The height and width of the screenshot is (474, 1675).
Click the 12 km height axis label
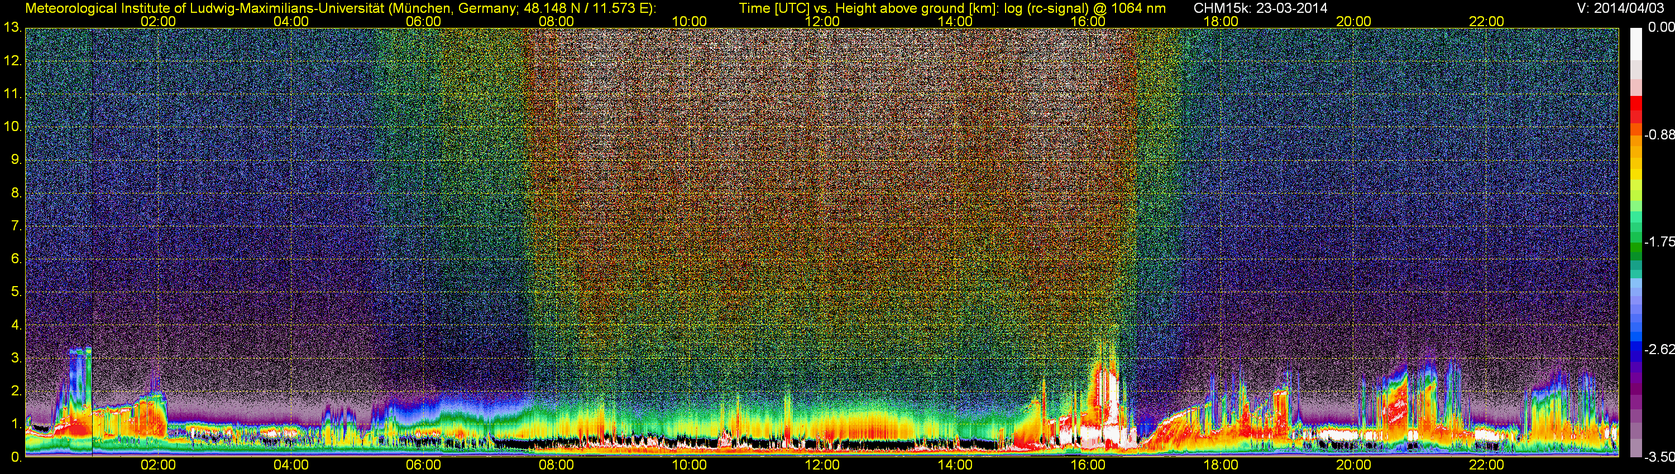click(x=12, y=61)
